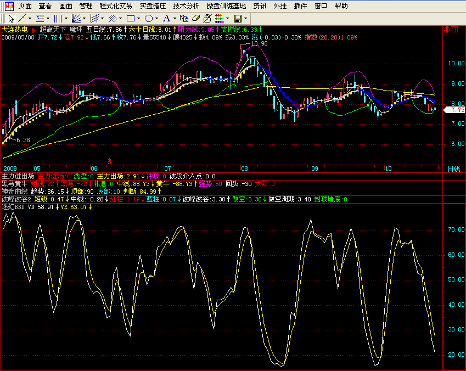The width and height of the screenshot is (466, 371).
Task: Open the 程式化交易 menu
Action: point(116,5)
